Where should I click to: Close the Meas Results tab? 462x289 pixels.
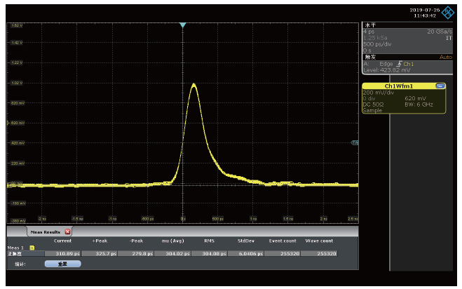[68, 231]
